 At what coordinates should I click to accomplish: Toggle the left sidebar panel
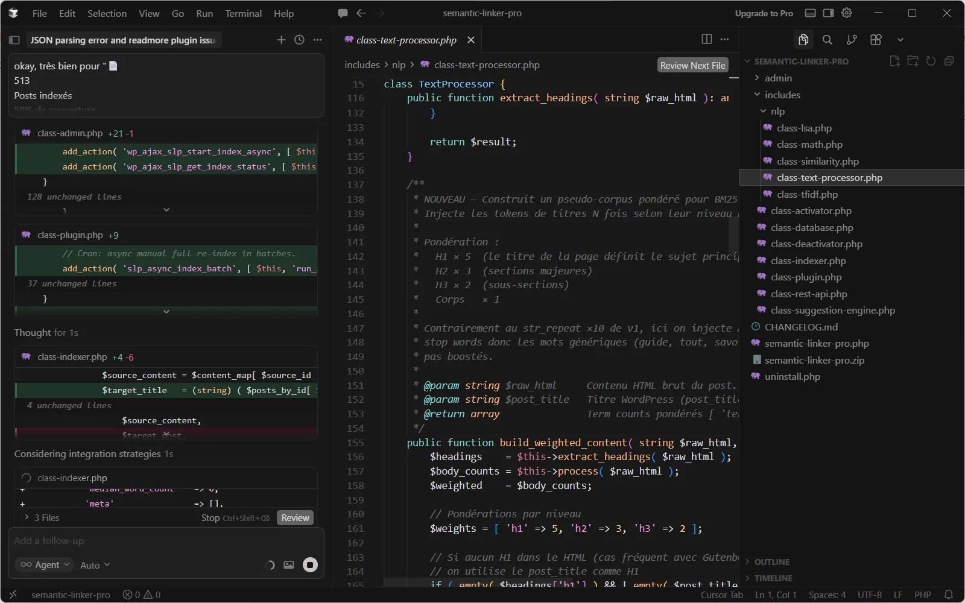tap(14, 40)
